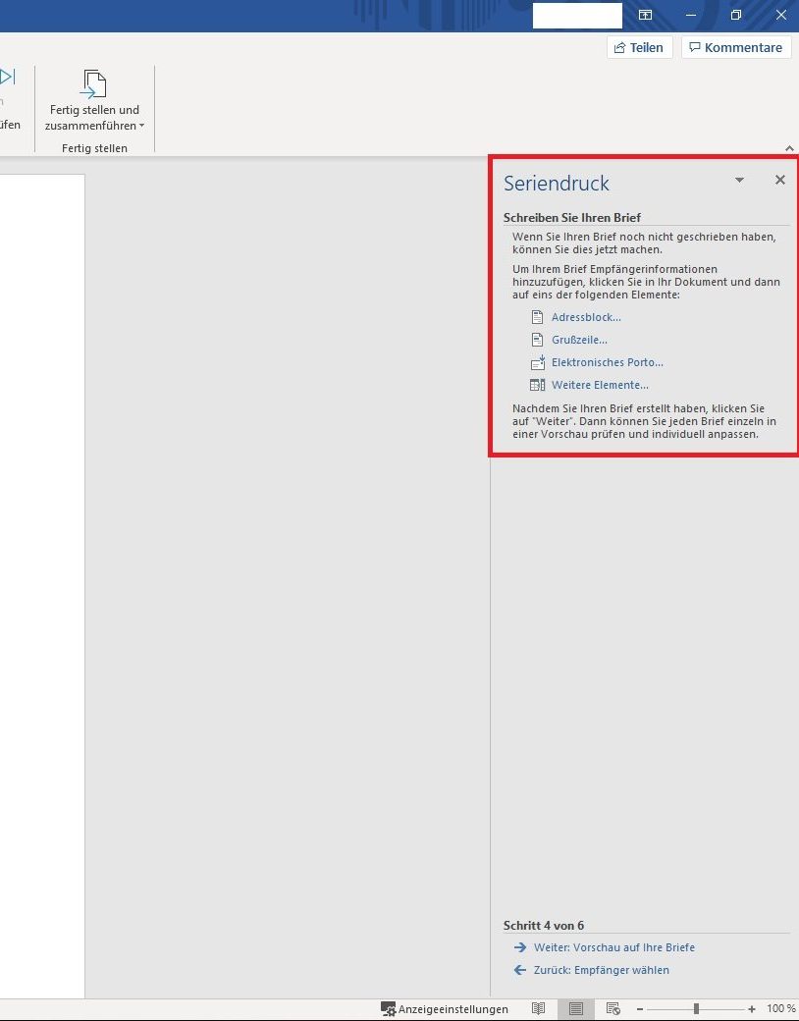The height and width of the screenshot is (1021, 799).
Task: Click the Seriendruck pane title
Action: pos(557,183)
